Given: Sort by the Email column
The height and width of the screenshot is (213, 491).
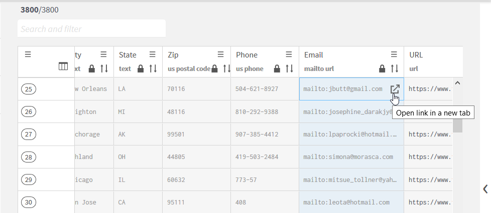Looking at the screenshot, I should (395, 68).
